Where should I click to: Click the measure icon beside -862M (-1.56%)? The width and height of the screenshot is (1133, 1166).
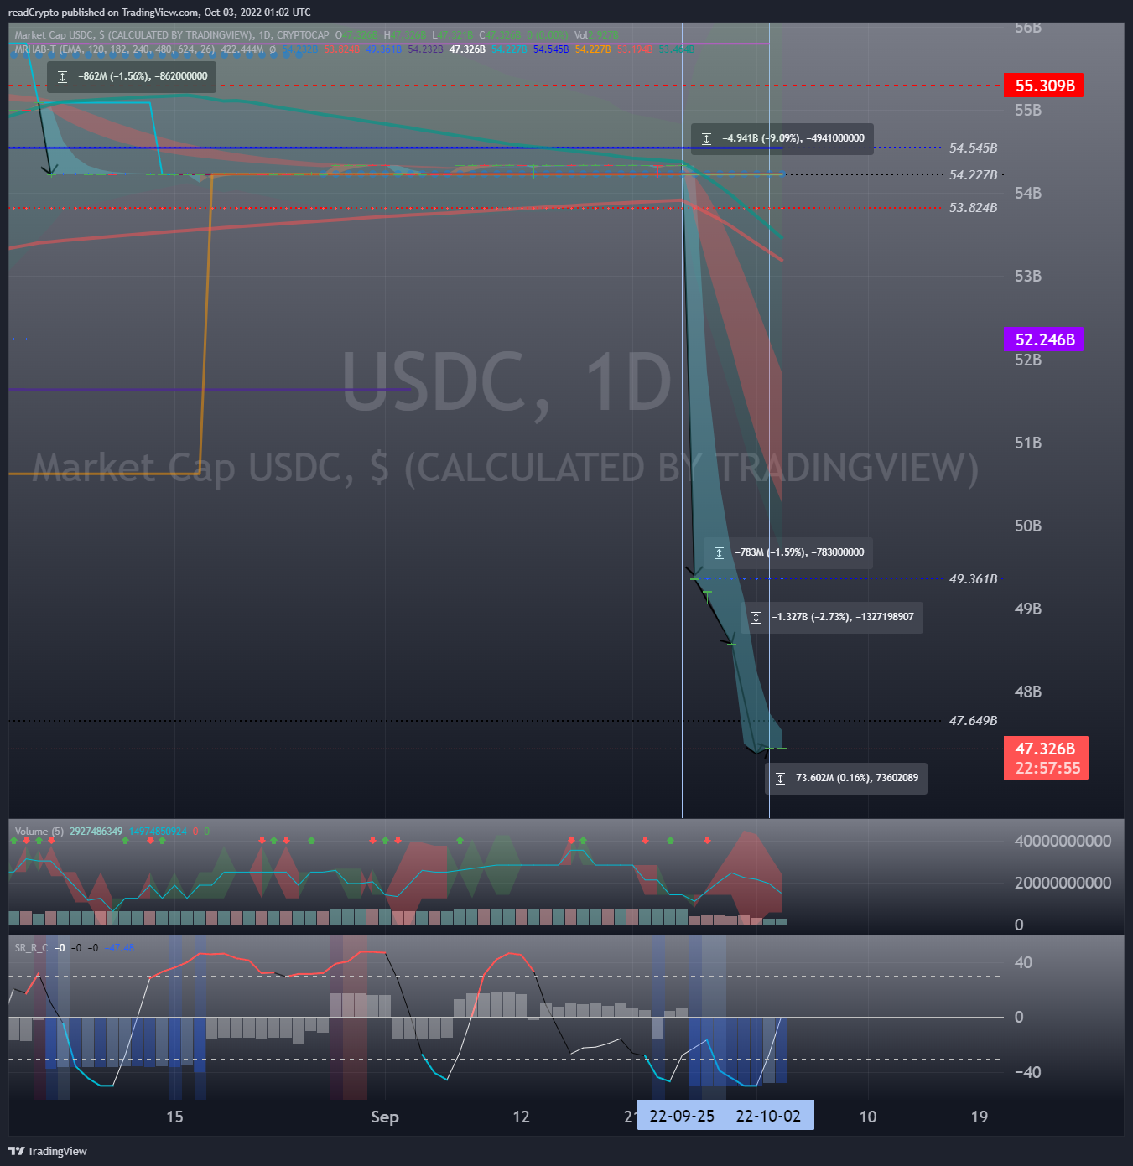[x=63, y=77]
